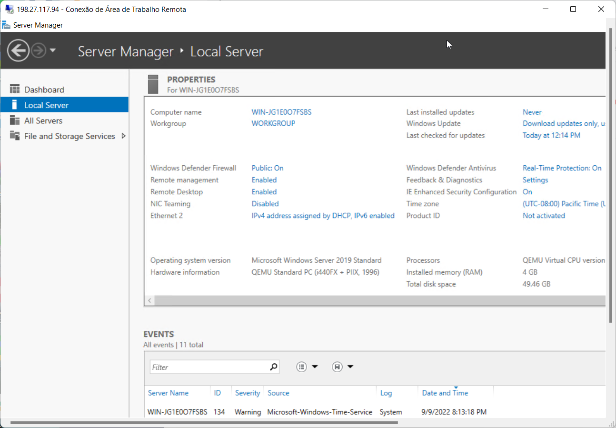Click NIC Teaming Disabled link
Screen dimensions: 616x428
[x=265, y=204]
